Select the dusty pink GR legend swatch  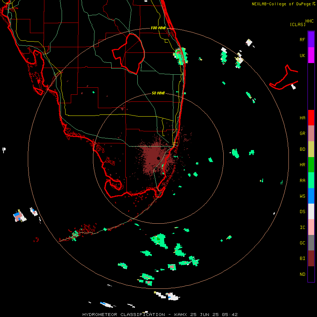click(x=311, y=133)
